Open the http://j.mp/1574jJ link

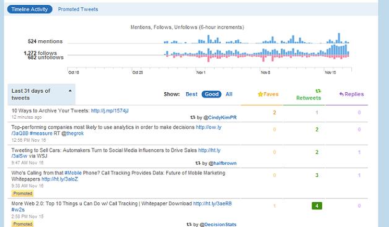point(109,111)
